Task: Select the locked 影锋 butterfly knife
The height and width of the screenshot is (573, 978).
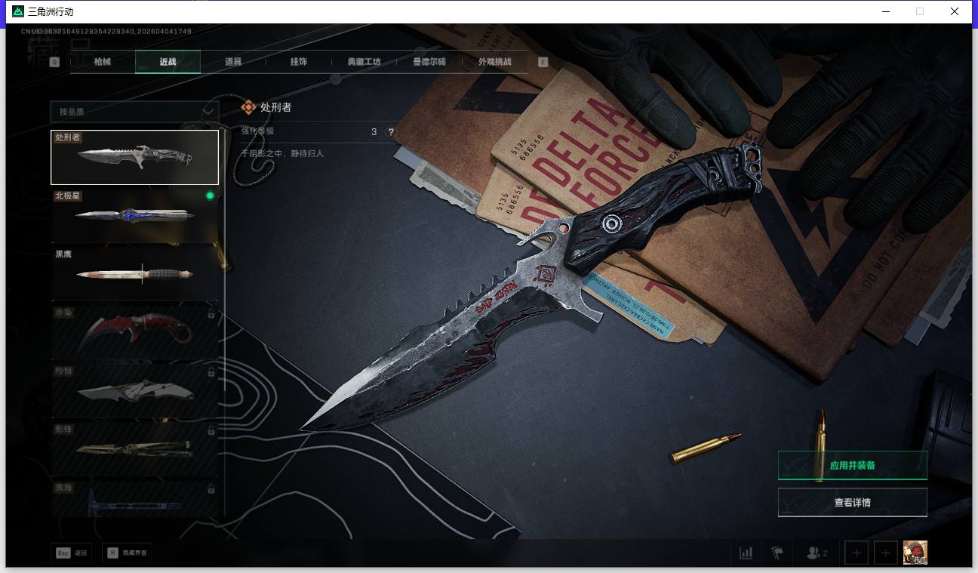Action: [x=134, y=448]
